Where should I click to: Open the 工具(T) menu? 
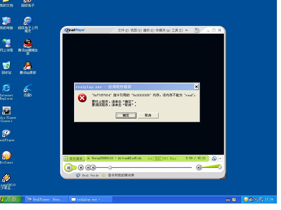(177, 30)
